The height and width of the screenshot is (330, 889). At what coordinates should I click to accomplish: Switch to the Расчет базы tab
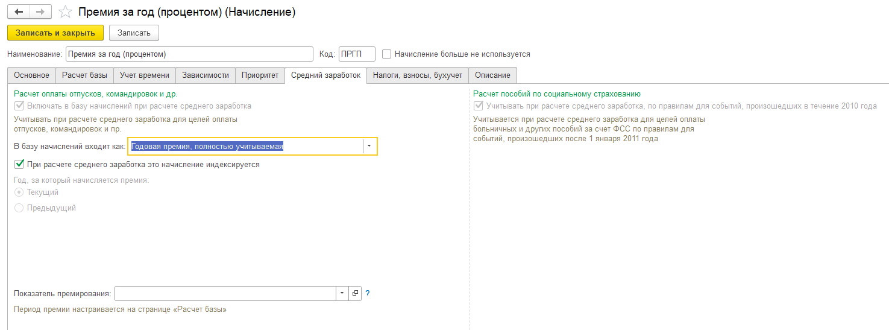click(x=84, y=75)
